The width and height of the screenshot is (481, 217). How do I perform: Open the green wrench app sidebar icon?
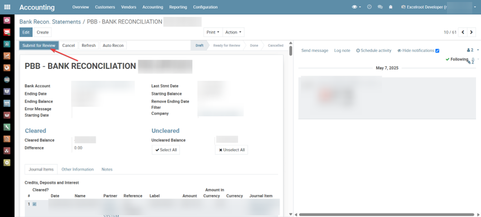click(7, 127)
